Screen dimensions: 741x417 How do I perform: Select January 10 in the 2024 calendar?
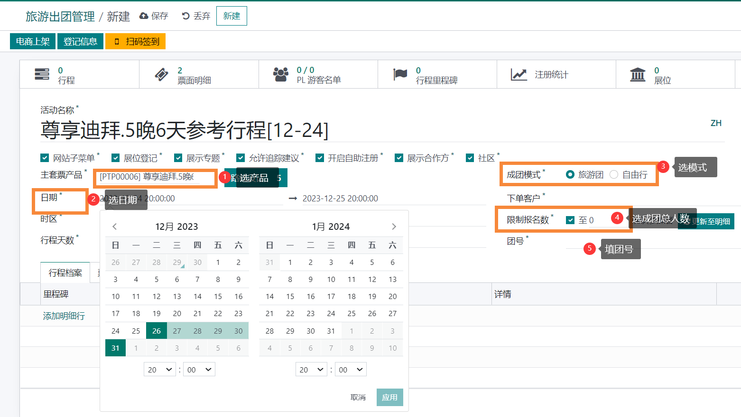331,280
